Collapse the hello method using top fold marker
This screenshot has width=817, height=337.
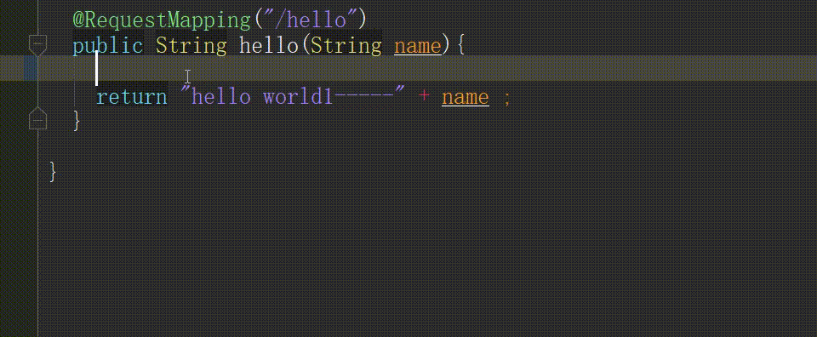click(38, 45)
